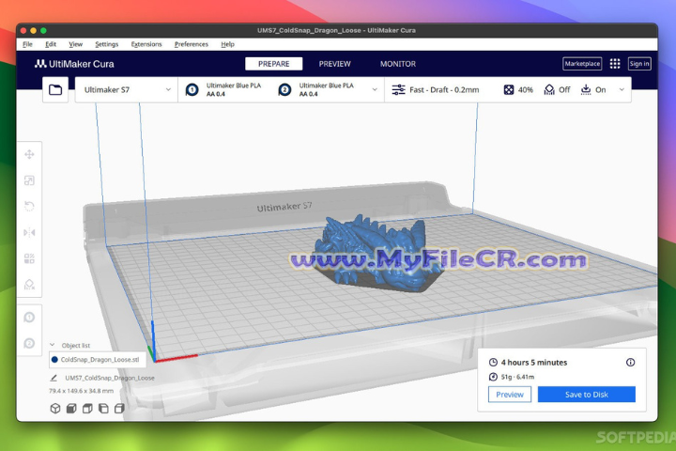Choose extruder 2 button in left toolbar
This screenshot has height=451, width=676.
point(29,344)
